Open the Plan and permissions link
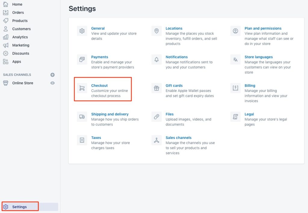Viewport: 308px width, 213px height. (x=263, y=28)
